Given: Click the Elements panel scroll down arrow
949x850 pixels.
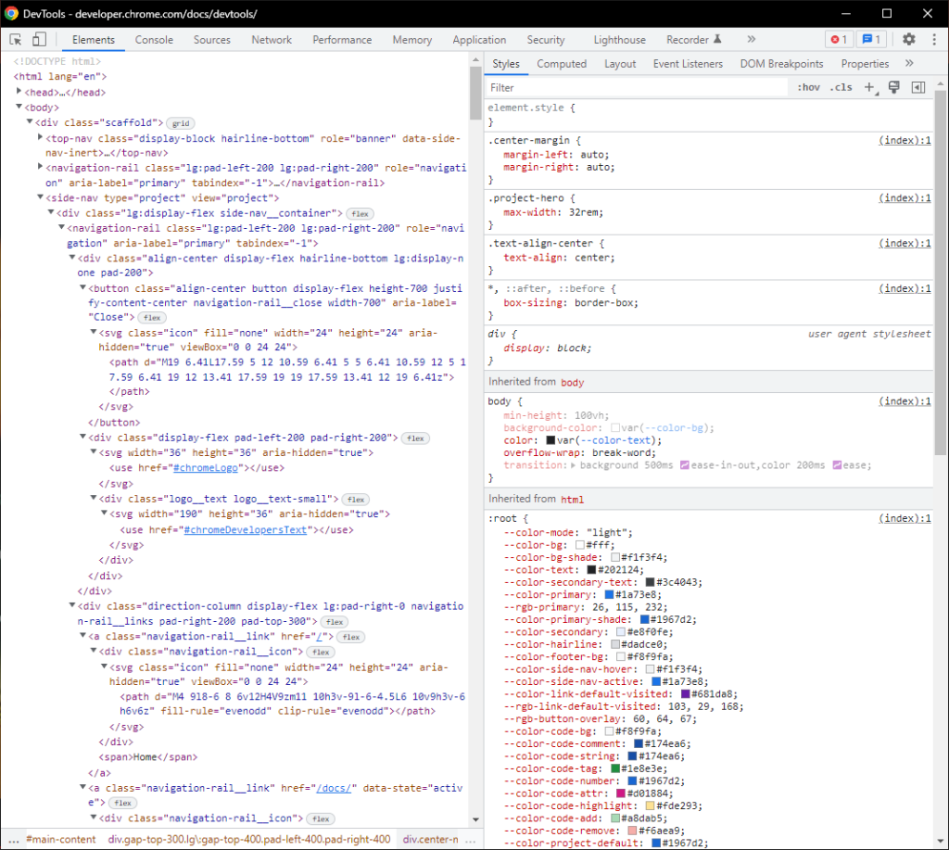Looking at the screenshot, I should (475, 819).
